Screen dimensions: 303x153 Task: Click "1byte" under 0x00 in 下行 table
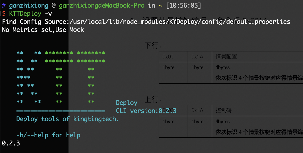(169, 68)
